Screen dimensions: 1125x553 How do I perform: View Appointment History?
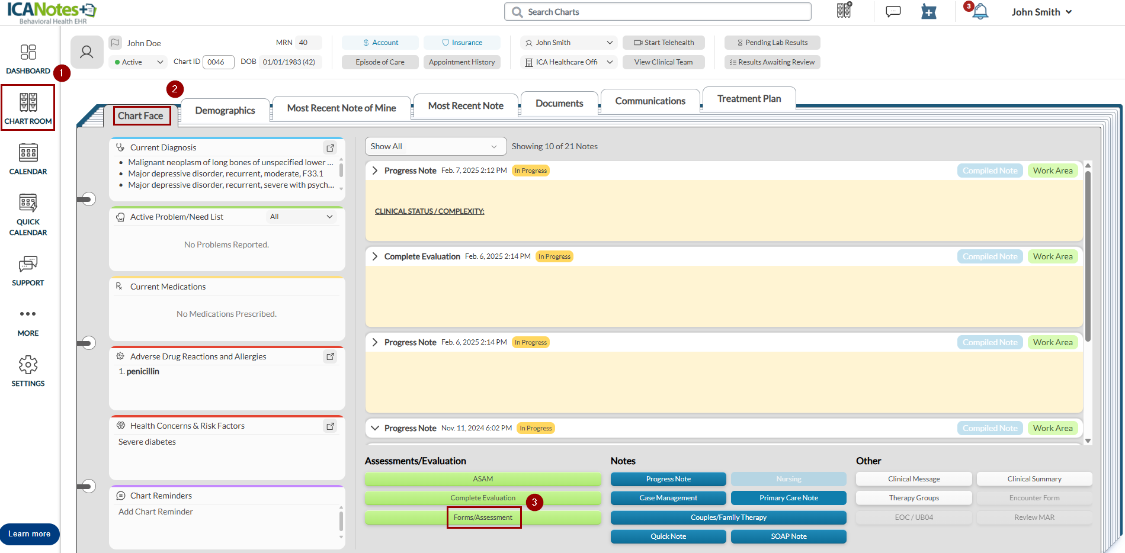462,62
